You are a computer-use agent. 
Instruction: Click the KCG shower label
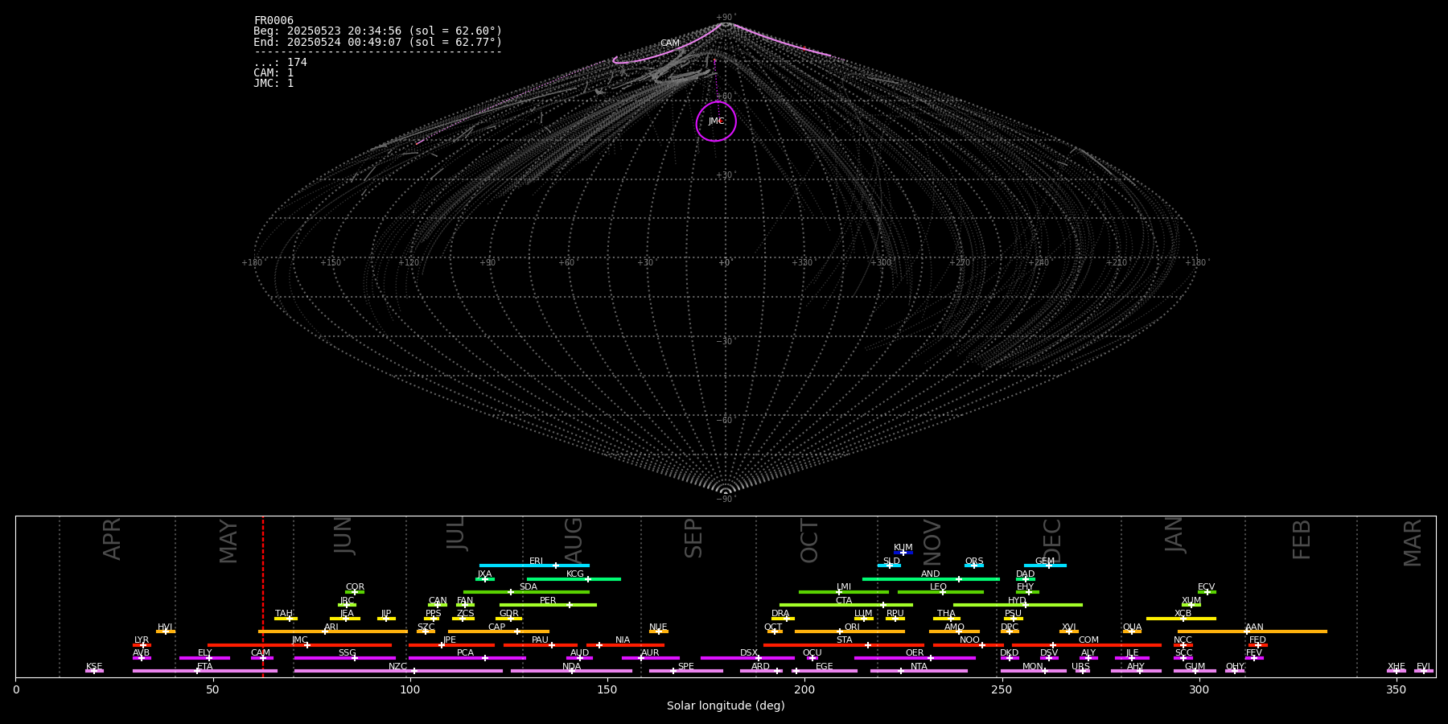pyautogui.click(x=575, y=574)
